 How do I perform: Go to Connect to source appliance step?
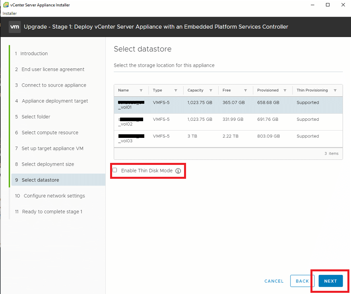click(50, 85)
